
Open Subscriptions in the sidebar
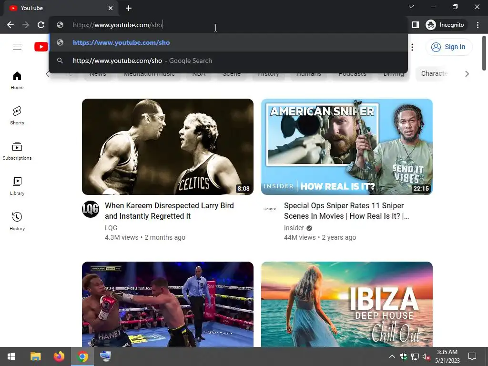[17, 151]
